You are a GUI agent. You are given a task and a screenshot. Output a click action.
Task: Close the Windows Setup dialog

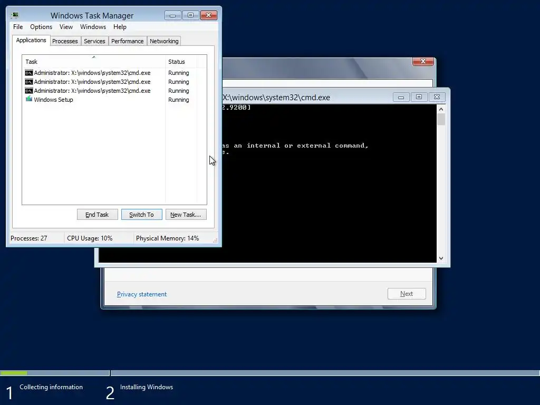tap(423, 61)
